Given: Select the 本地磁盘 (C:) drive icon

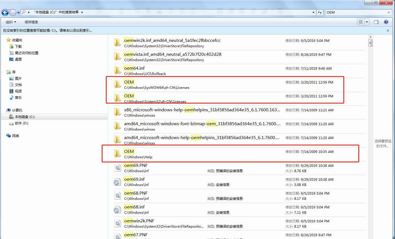Looking at the screenshot, I should (x=11, y=117).
